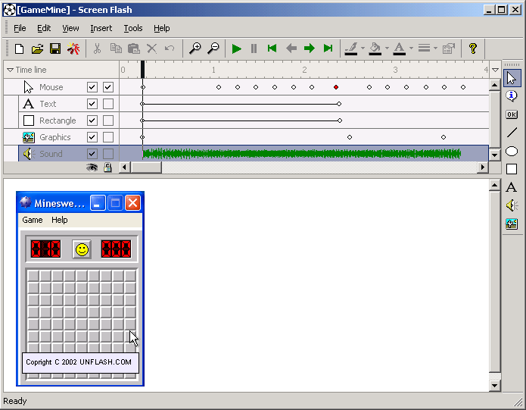
Task: Select the sound tool in side palette
Action: [x=512, y=205]
